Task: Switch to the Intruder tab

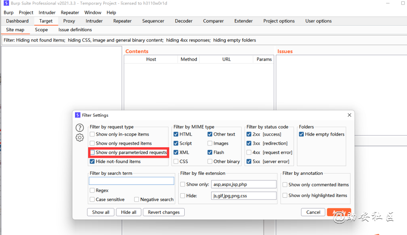Action: (x=94, y=21)
